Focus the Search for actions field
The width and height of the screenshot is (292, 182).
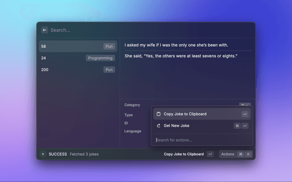[201, 140]
